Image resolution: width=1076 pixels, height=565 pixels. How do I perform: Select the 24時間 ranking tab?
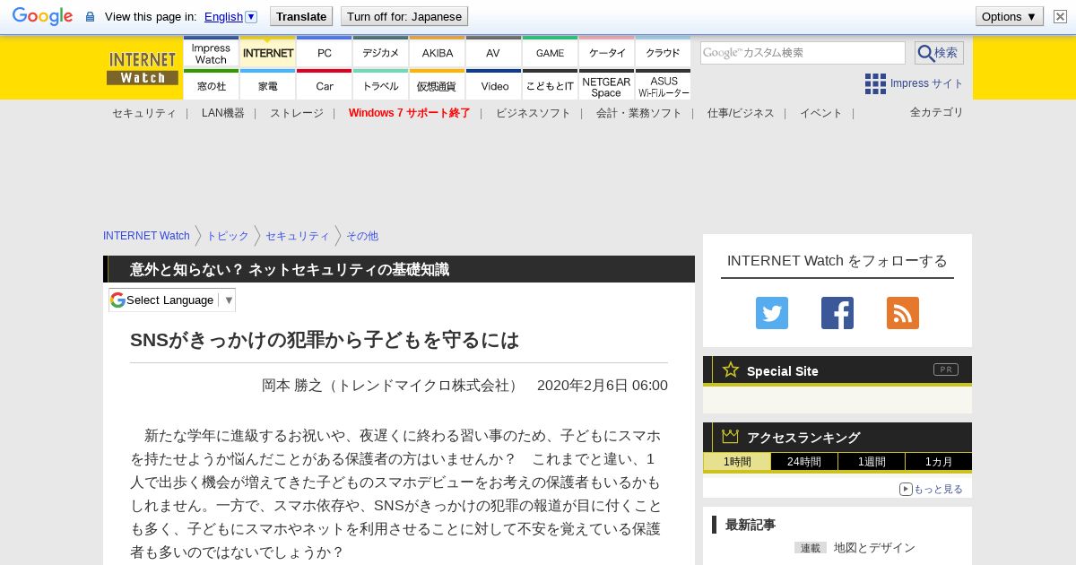804,462
